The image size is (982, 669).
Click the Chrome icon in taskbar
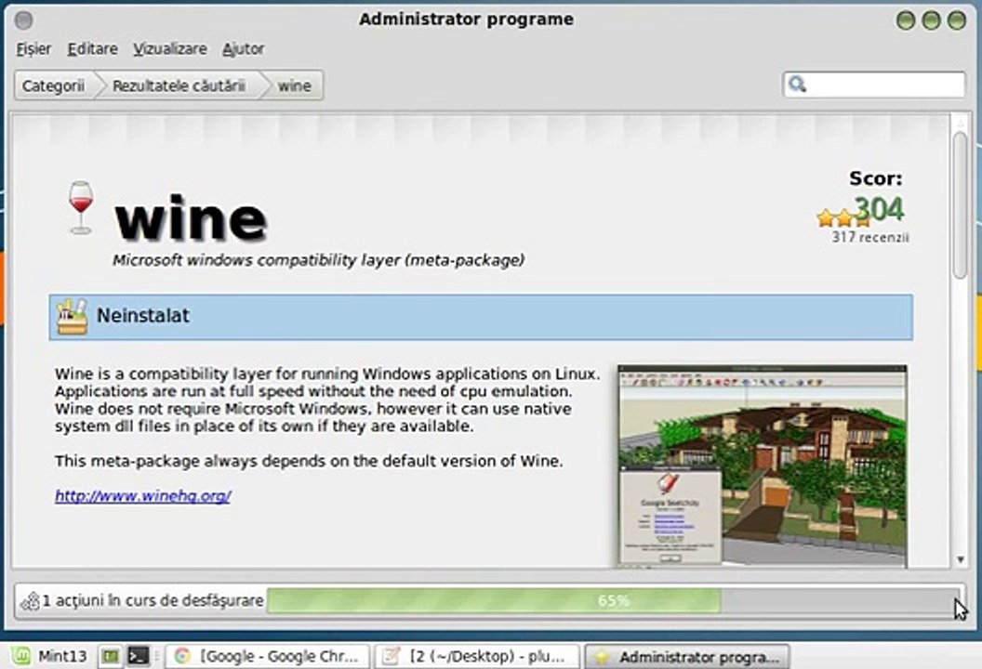click(x=182, y=656)
